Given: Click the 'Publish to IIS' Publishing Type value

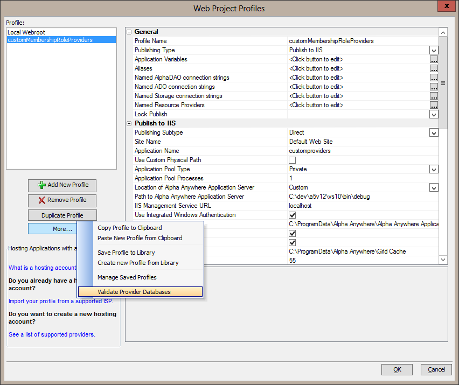Looking at the screenshot, I should click(x=305, y=50).
